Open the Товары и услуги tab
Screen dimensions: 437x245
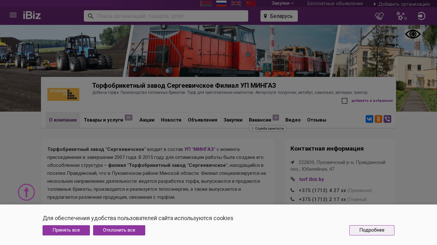click(108, 120)
